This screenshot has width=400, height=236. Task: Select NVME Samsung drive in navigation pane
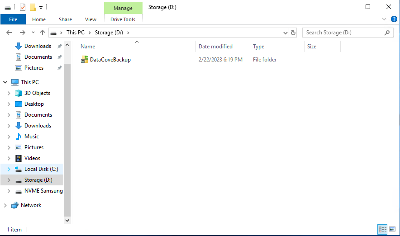tap(43, 191)
